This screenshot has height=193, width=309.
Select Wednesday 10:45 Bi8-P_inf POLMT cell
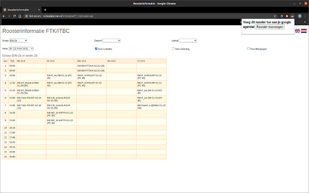click(92, 77)
